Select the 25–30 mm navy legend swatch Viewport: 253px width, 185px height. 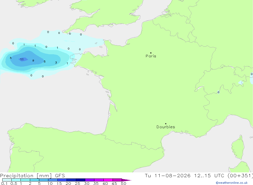(x=80, y=180)
